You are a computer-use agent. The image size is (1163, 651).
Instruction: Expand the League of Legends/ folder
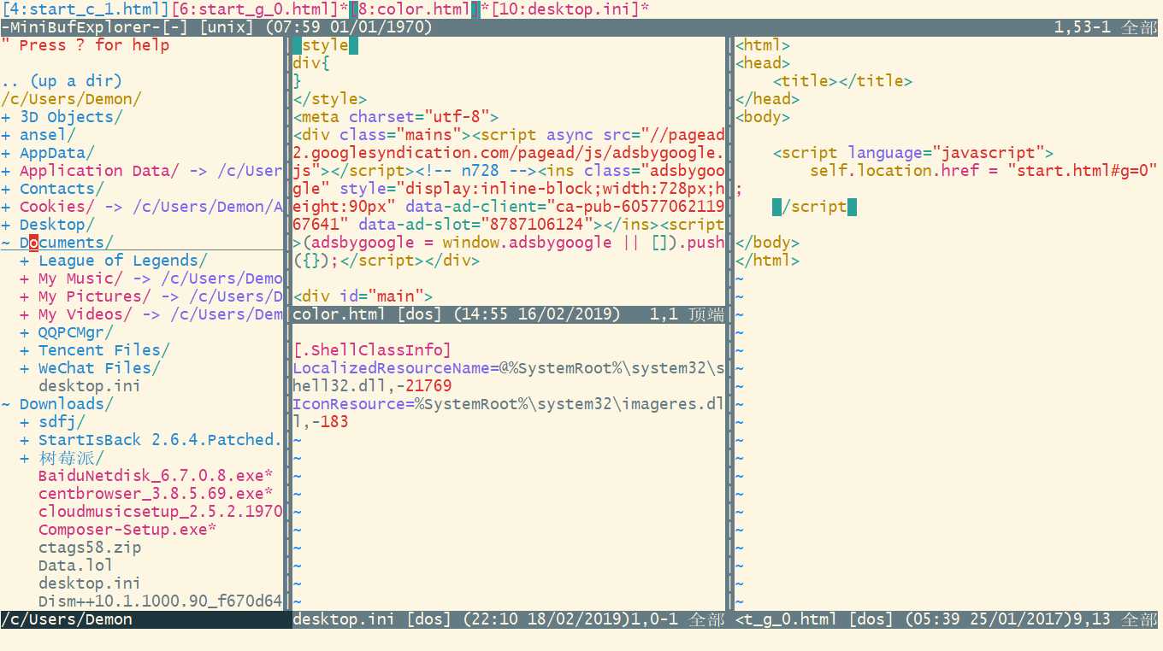tap(114, 261)
